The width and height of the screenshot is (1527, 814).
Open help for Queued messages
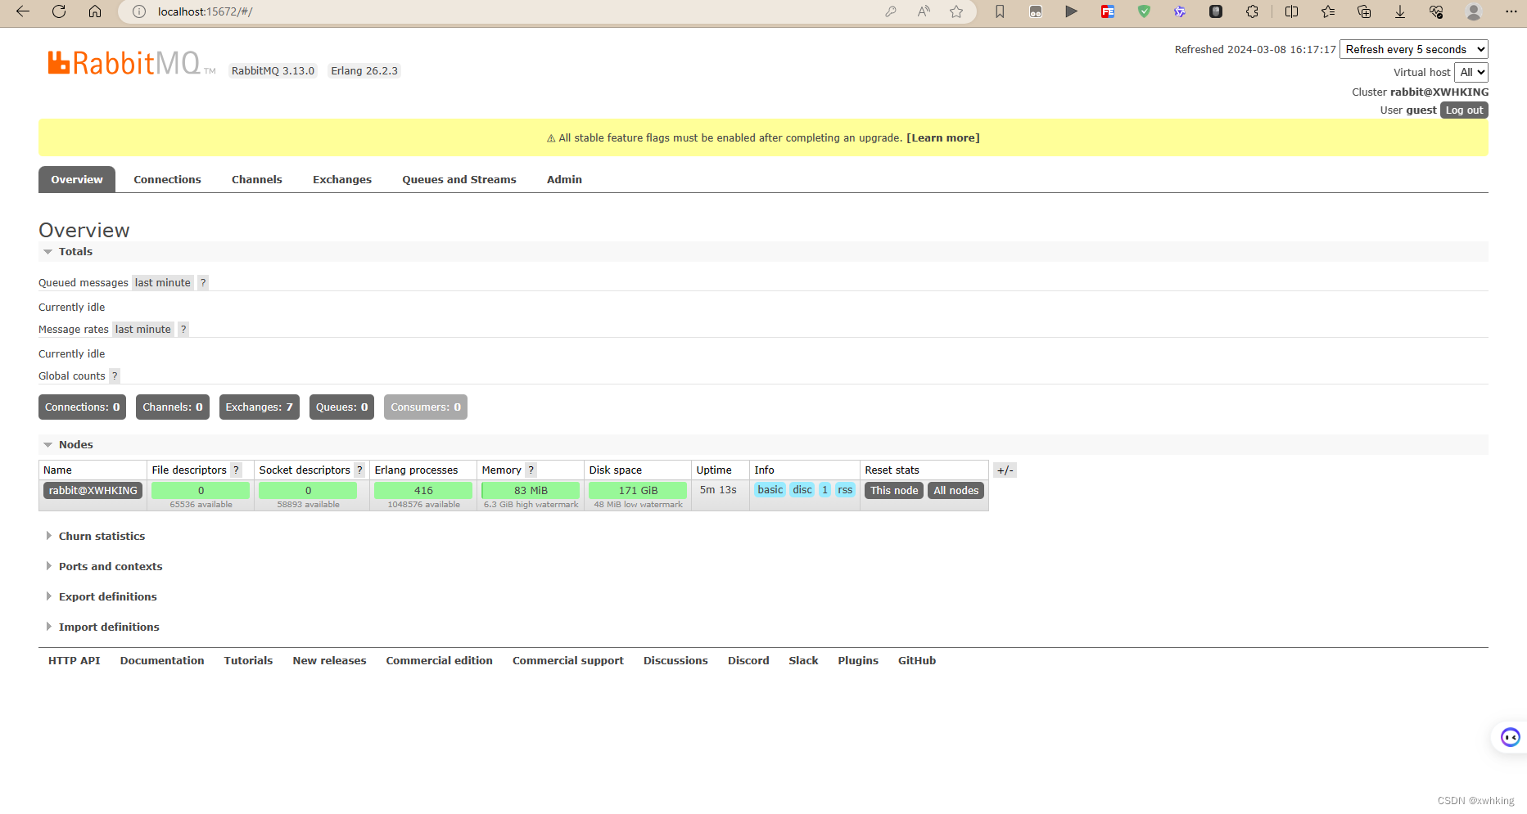203,283
